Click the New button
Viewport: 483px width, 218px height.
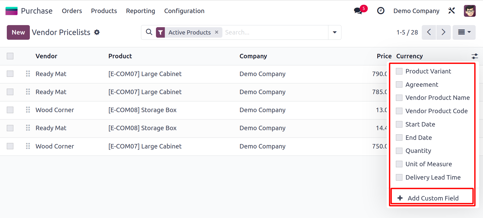18,32
